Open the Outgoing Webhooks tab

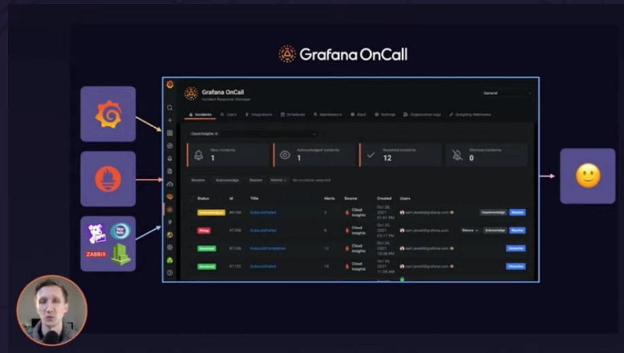pyautogui.click(x=470, y=115)
